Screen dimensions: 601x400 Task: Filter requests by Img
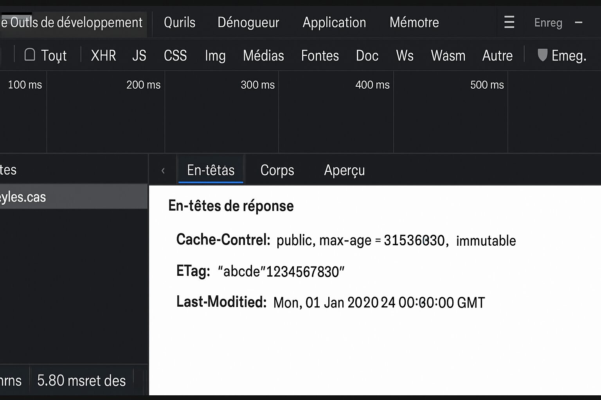tap(215, 56)
